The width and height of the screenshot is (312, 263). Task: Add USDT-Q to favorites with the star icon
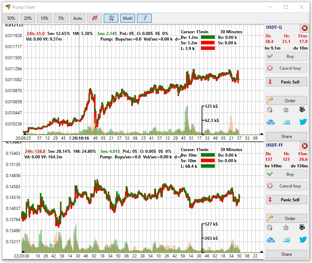pos(286,110)
